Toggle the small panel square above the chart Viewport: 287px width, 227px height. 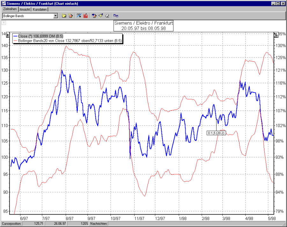point(4,23)
